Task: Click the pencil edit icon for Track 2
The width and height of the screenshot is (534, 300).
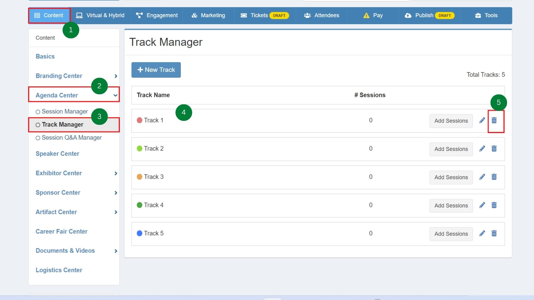Action: click(x=482, y=149)
